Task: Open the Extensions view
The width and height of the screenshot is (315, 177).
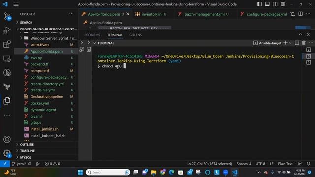Action: click(7, 44)
